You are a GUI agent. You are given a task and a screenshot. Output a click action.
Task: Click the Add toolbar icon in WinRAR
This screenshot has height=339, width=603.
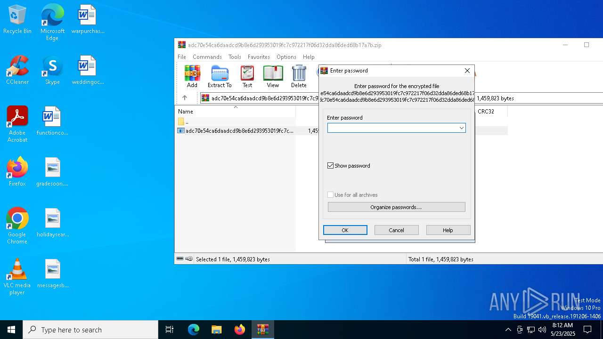192,77
